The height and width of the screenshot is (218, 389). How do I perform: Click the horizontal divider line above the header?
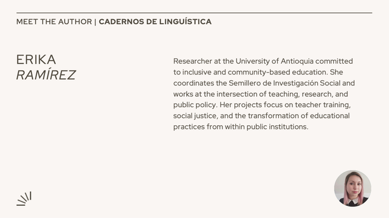pyautogui.click(x=194, y=13)
